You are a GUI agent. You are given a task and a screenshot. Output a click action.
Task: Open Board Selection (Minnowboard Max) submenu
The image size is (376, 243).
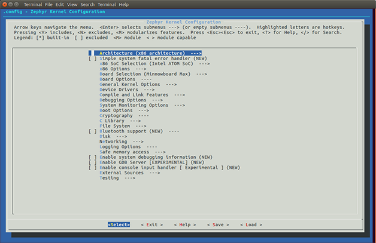coord(153,74)
